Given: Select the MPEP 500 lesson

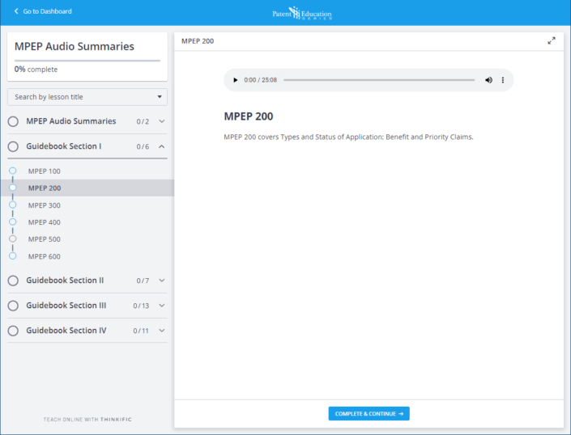Looking at the screenshot, I should 45,239.
